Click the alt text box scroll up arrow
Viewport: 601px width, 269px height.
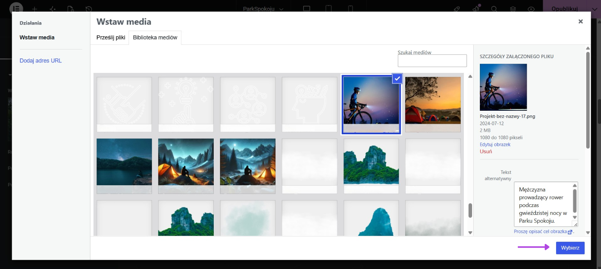(x=574, y=185)
